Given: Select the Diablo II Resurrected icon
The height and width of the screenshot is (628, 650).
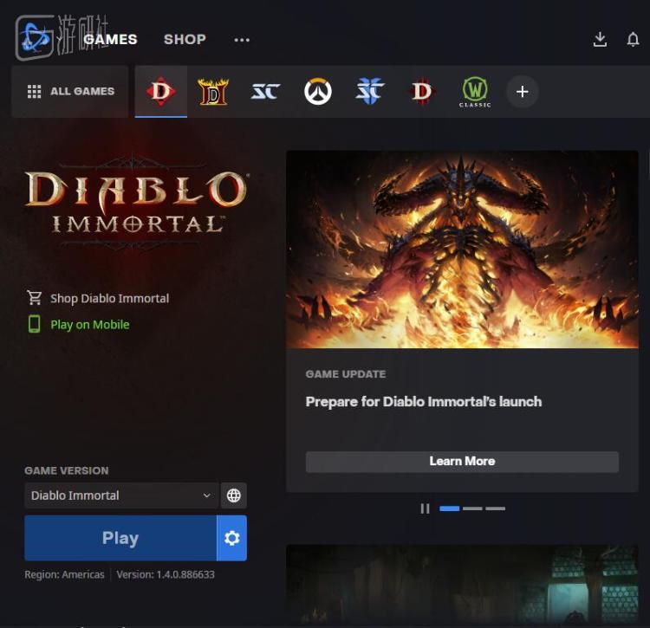Looking at the screenshot, I should [213, 92].
